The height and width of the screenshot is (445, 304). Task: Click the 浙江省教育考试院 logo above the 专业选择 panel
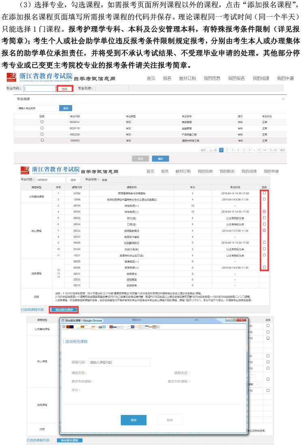(40, 77)
